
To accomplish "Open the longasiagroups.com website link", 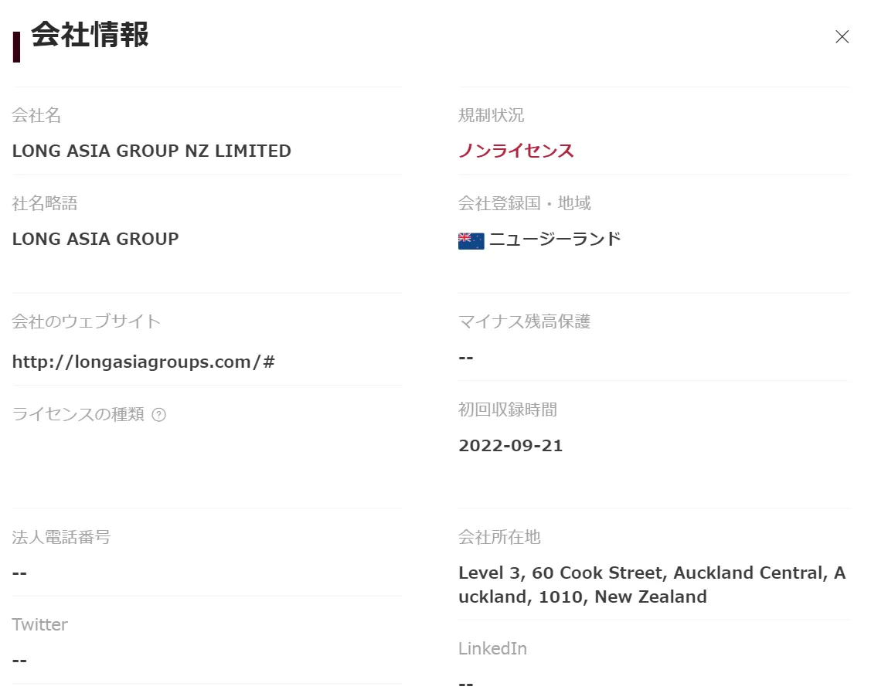I will (143, 362).
